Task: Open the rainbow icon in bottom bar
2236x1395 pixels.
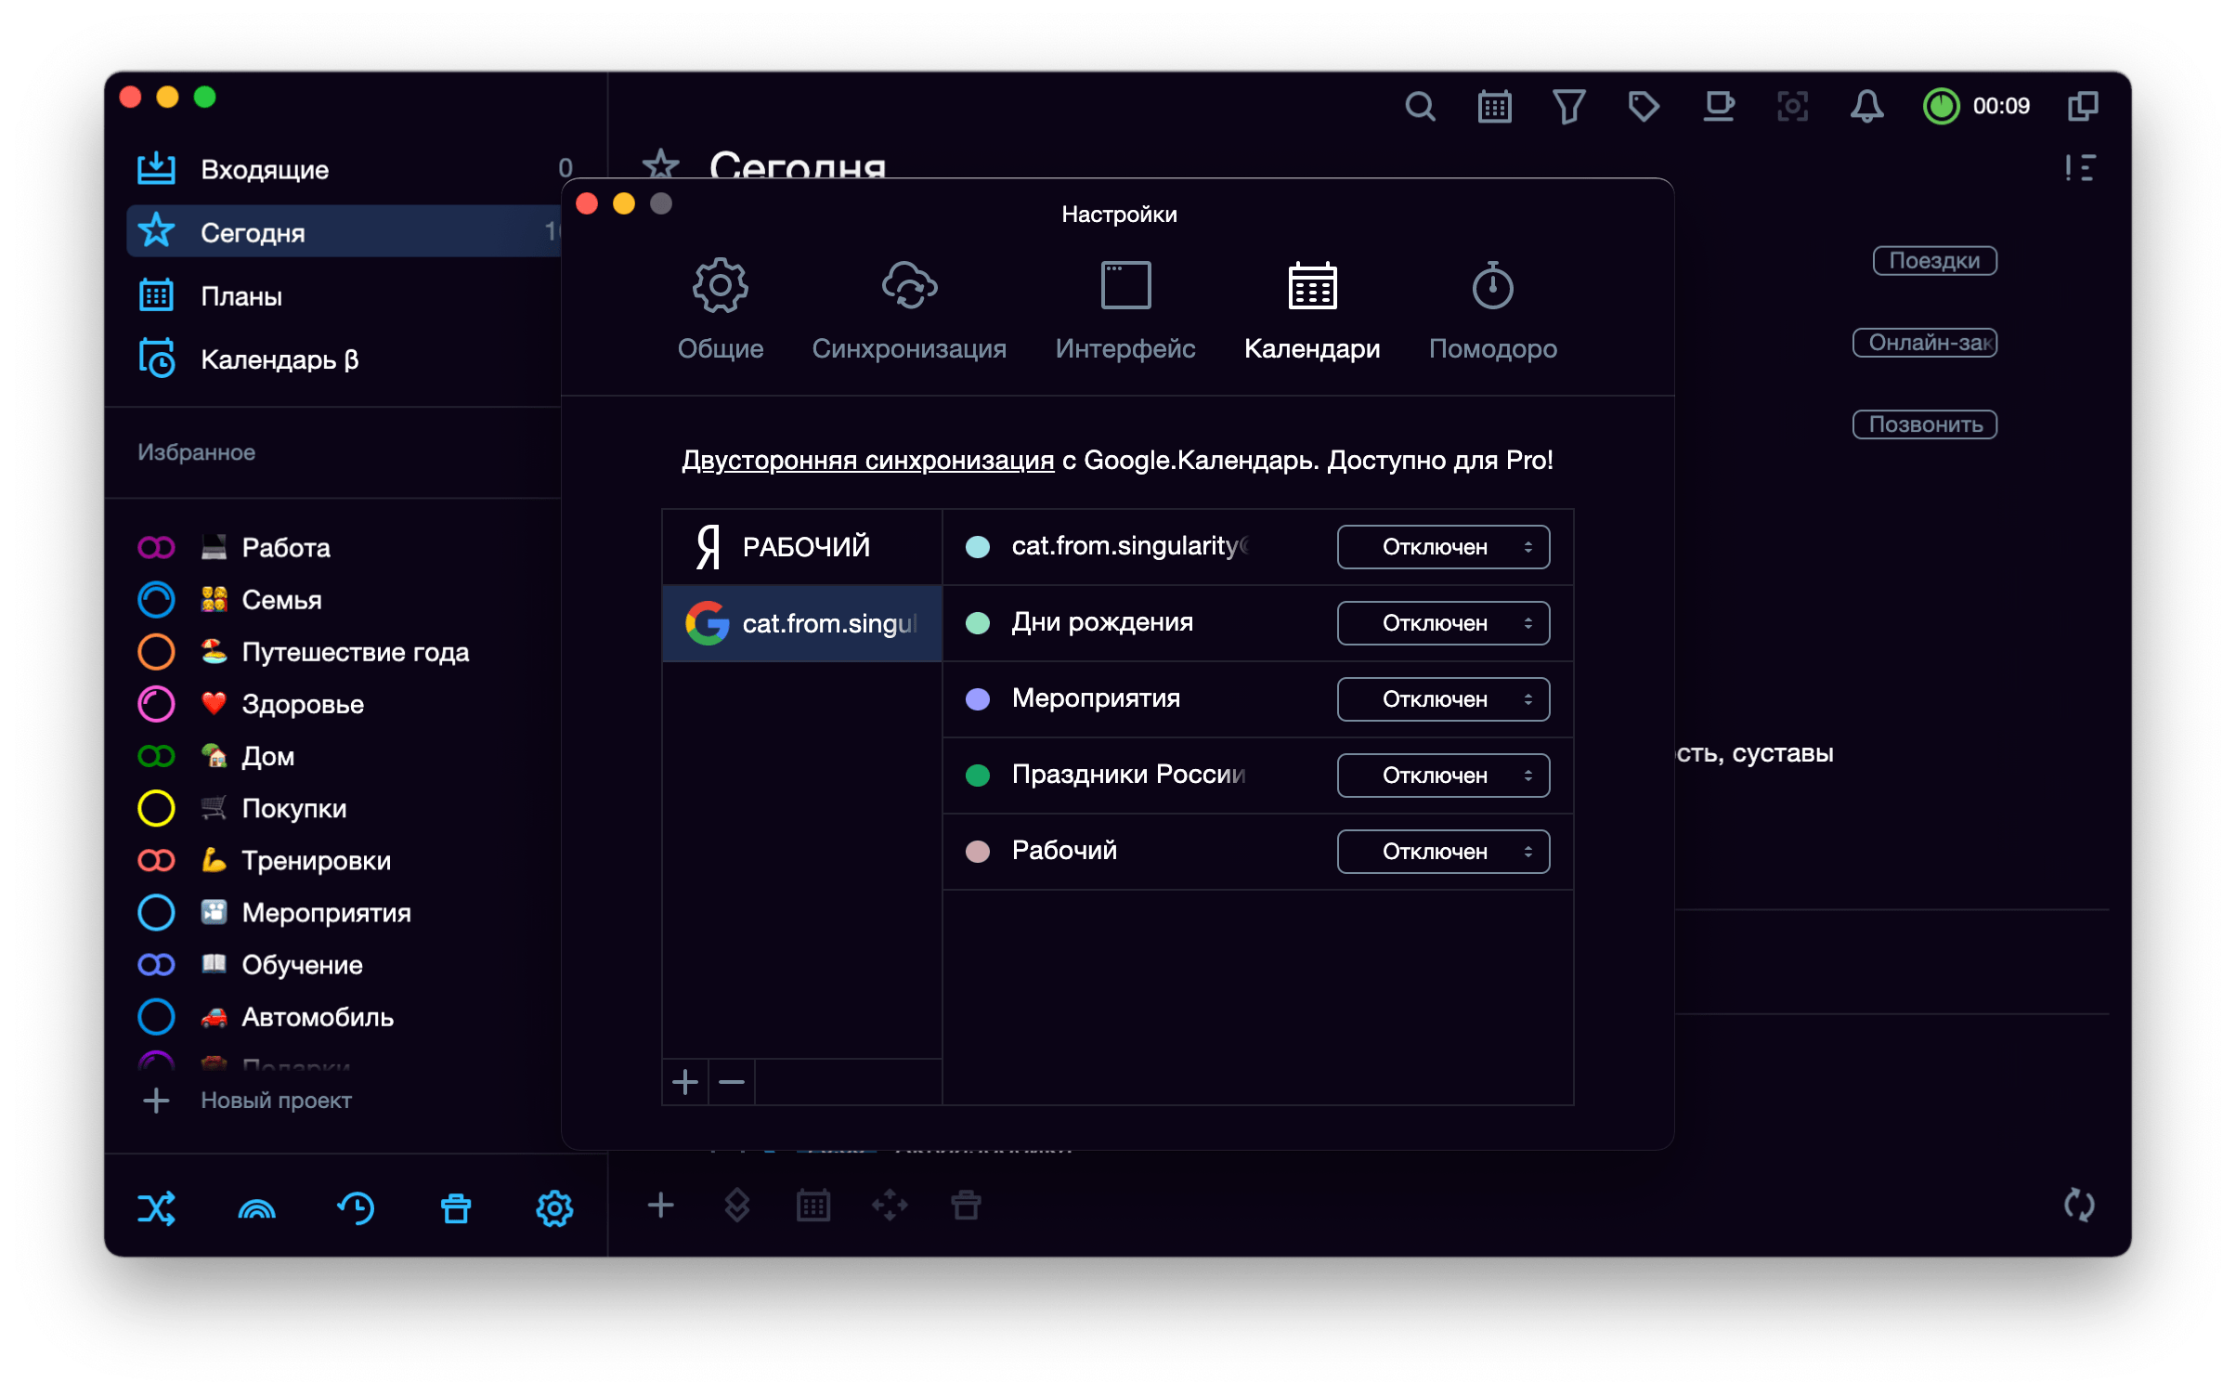Action: coord(256,1208)
